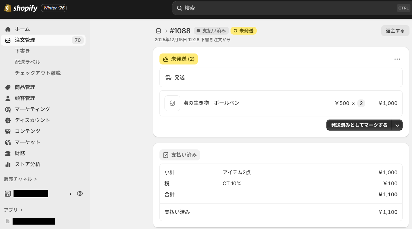Open Customers via person icon

[x=8, y=98]
